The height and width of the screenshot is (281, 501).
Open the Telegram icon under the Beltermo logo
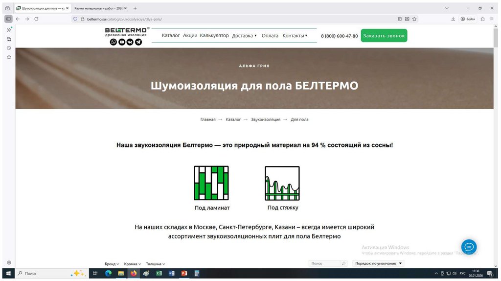138,42
